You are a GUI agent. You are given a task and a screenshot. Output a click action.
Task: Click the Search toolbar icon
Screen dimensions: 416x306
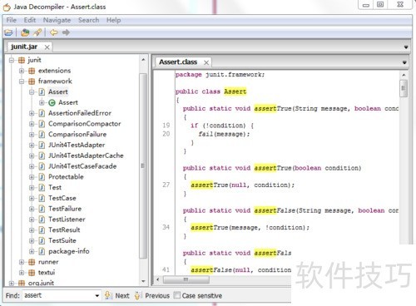click(x=37, y=32)
